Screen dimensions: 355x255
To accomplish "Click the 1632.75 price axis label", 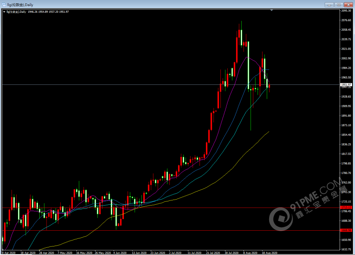I will [346, 249].
